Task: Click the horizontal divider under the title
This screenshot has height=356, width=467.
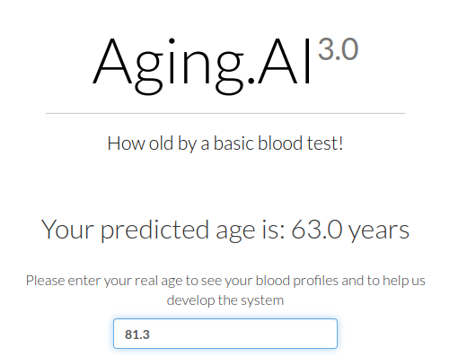Action: (225, 113)
